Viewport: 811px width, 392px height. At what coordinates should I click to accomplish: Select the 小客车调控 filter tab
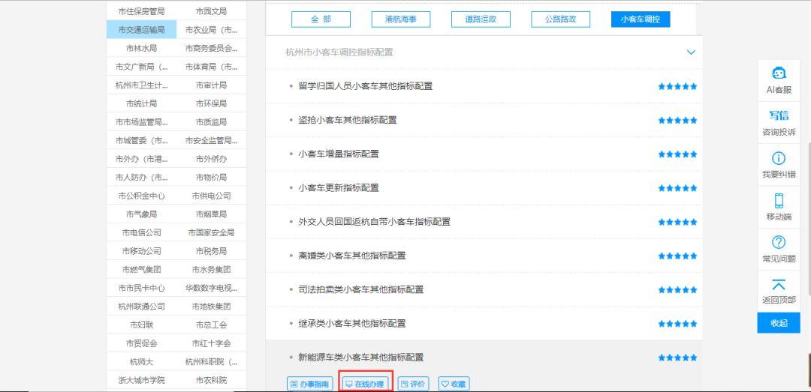tap(641, 19)
